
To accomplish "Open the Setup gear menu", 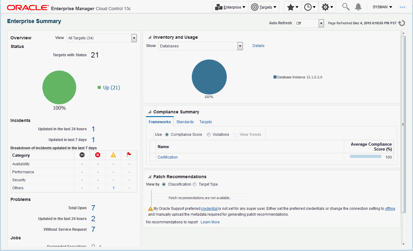I will click(x=327, y=7).
